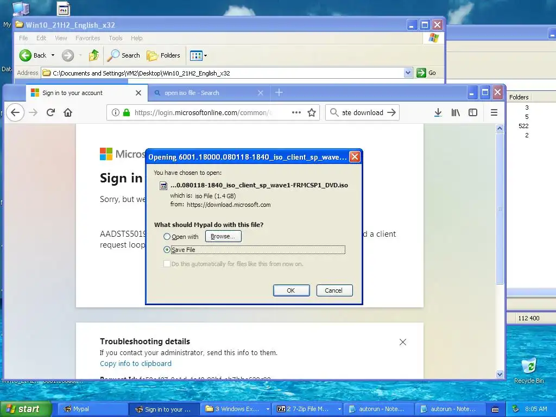Open the File menu in Explorer
Image resolution: width=556 pixels, height=417 pixels.
[x=23, y=38]
